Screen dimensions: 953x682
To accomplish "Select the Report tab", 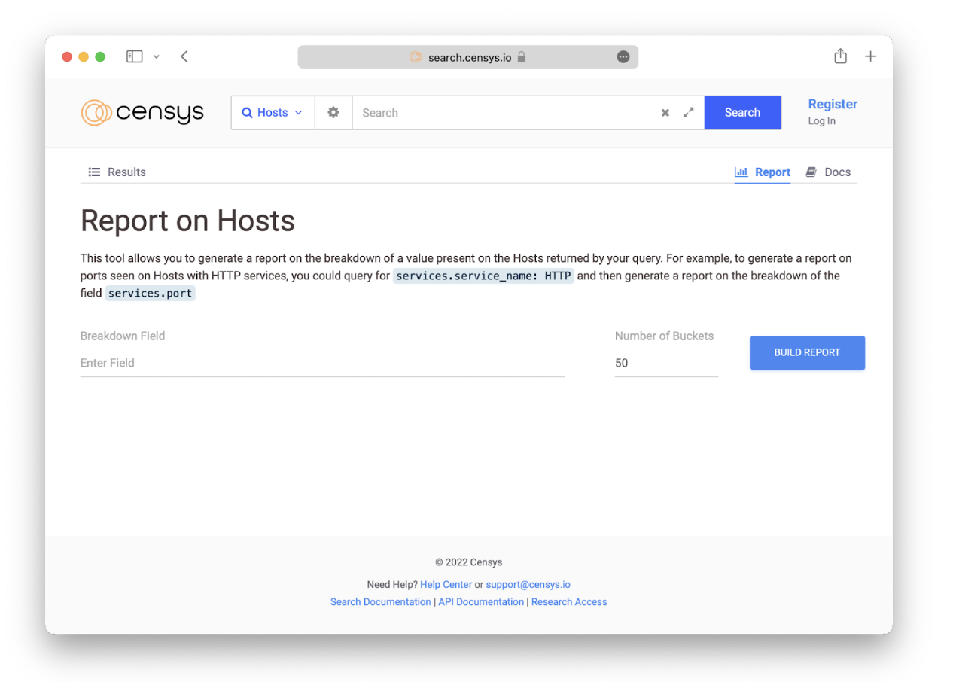I will click(763, 172).
